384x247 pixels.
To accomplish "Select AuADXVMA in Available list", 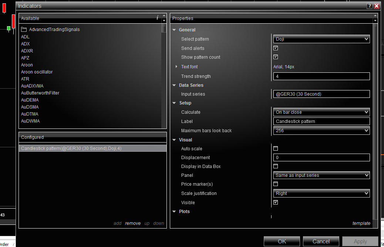I will click(x=32, y=86).
